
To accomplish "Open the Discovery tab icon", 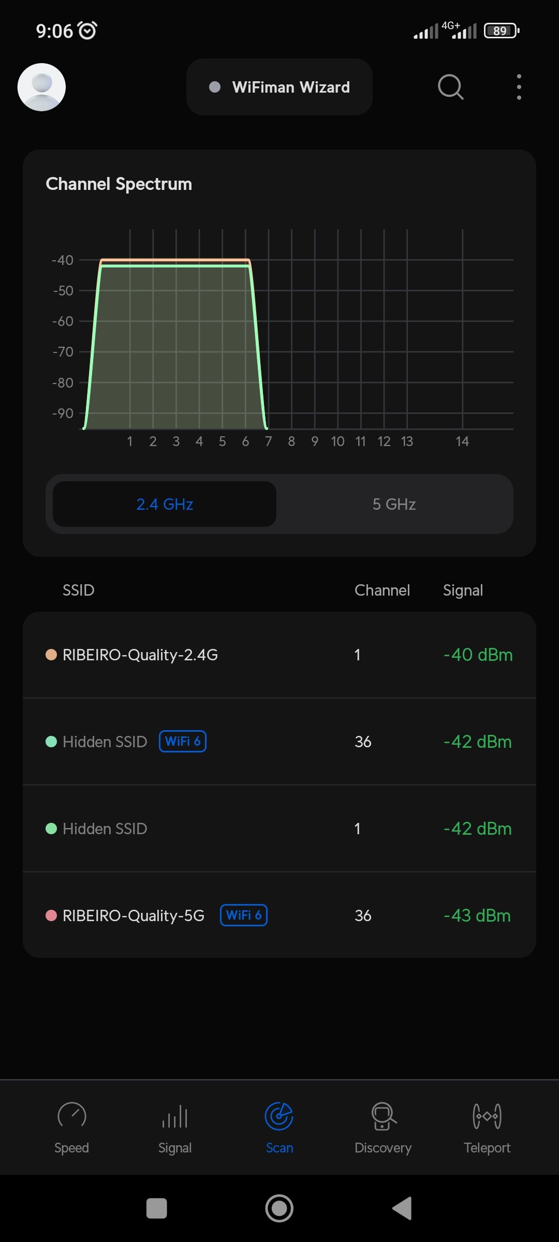I will 383,1115.
